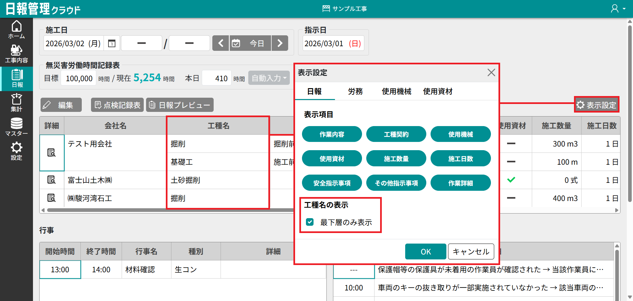The width and height of the screenshot is (633, 301).
Task: Open the user account menu
Action: coord(618,9)
